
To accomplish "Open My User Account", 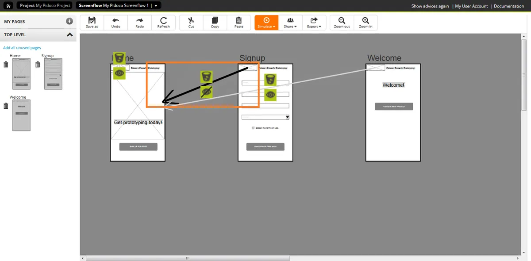I will pyautogui.click(x=471, y=6).
